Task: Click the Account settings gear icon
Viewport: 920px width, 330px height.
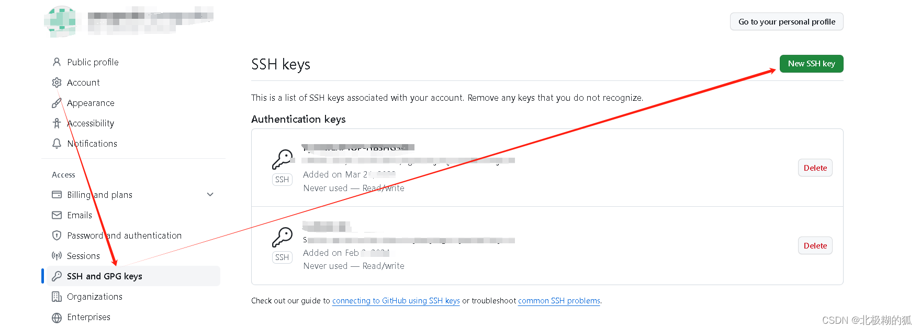Action: (x=57, y=82)
